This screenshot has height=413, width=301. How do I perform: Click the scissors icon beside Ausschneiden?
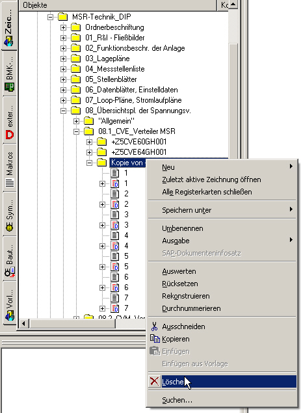[154, 326]
